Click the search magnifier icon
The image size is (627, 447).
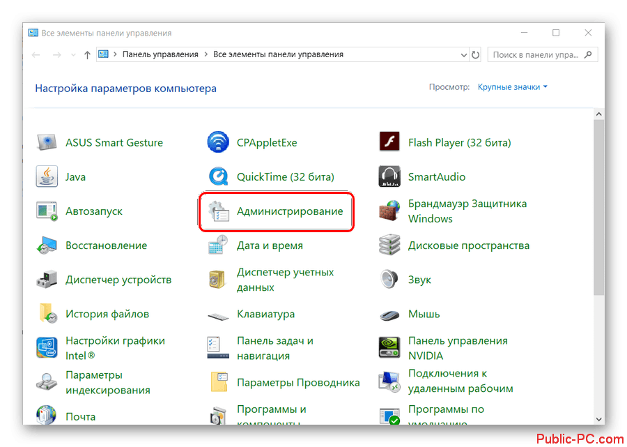click(x=588, y=55)
